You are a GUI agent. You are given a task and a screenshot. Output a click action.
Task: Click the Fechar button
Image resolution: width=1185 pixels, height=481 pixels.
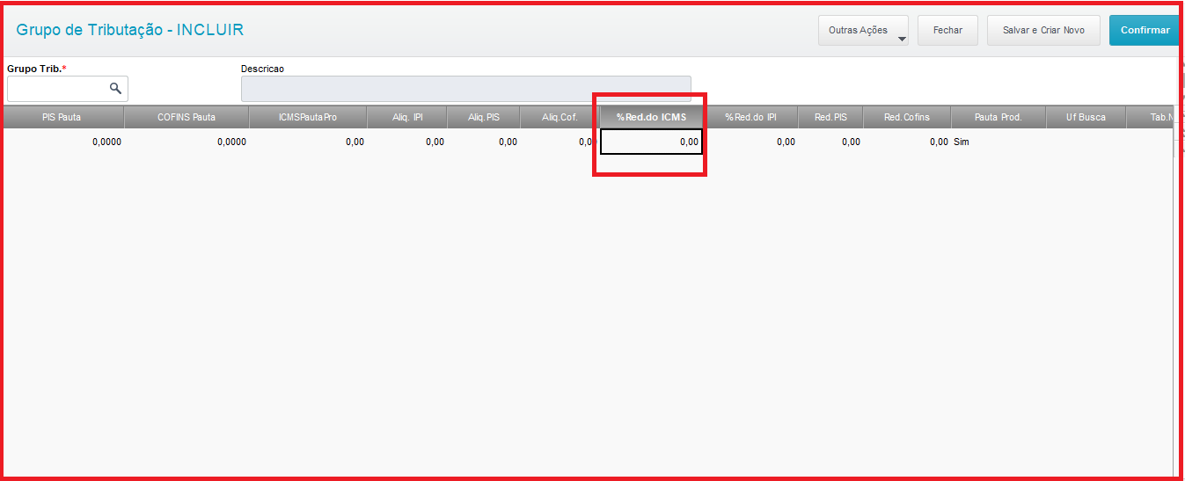click(x=947, y=30)
